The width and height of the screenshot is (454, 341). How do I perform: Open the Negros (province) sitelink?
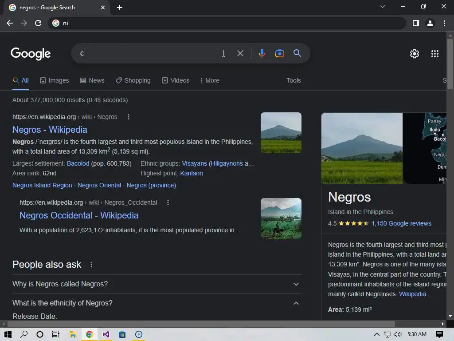point(151,185)
